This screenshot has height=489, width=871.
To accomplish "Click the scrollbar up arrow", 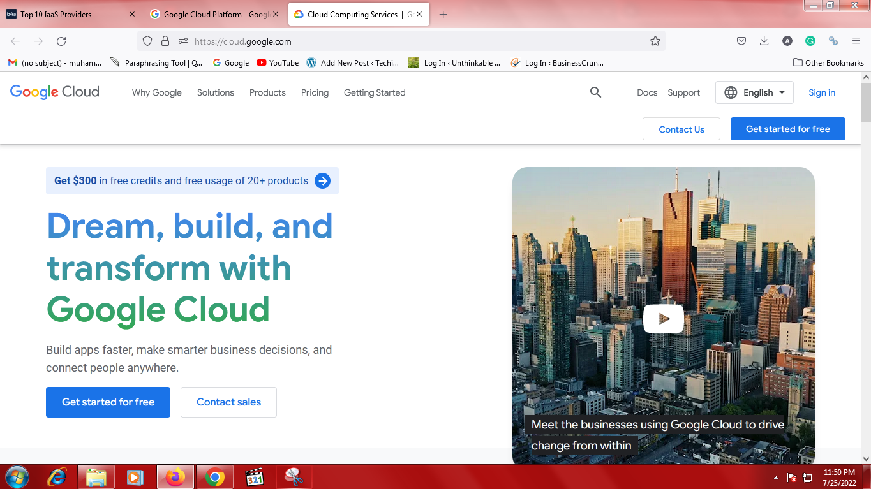I will pyautogui.click(x=865, y=77).
